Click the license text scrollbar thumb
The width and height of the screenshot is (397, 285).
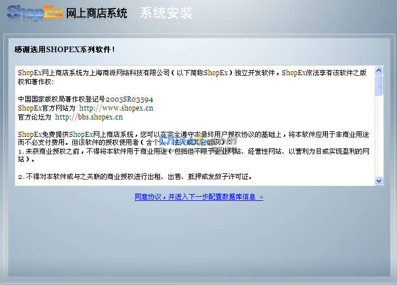379,85
